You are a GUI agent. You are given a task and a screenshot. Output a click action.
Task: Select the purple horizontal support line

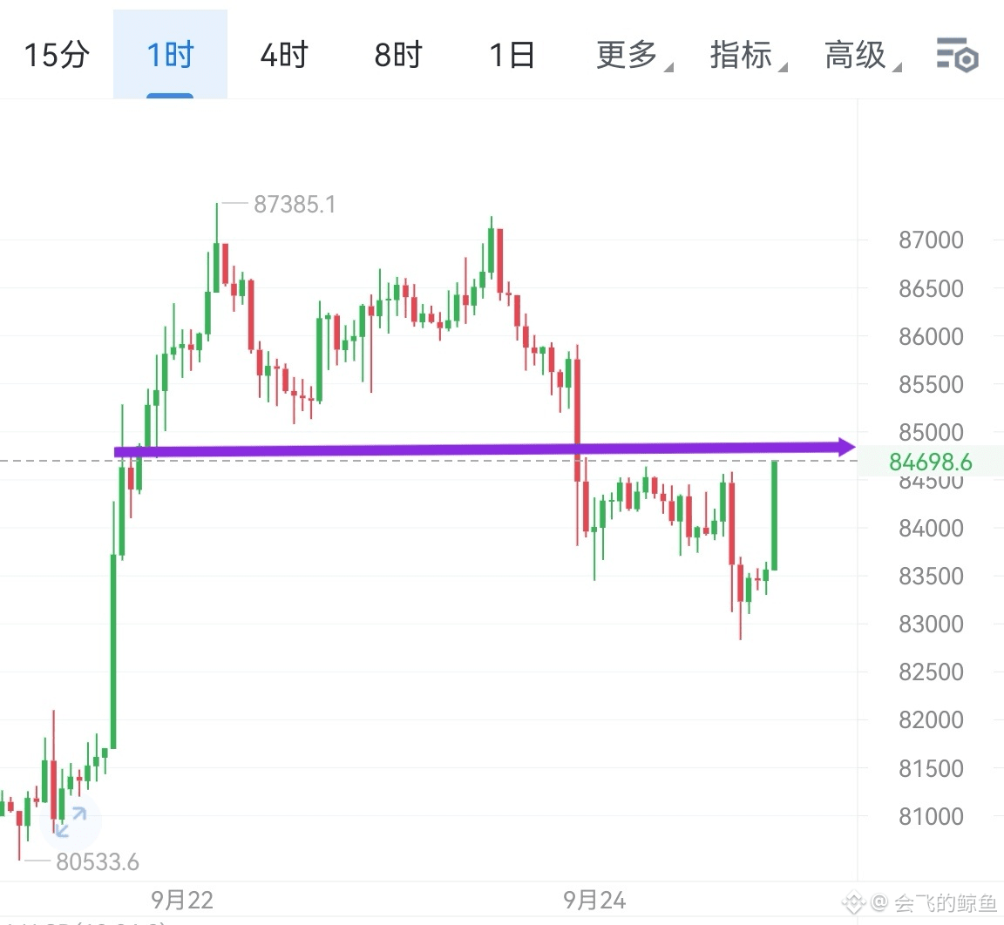474,449
